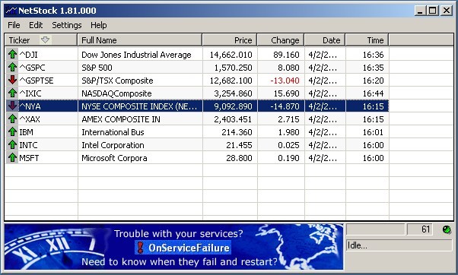The height and width of the screenshot is (275, 458).
Task: Click the down arrow icon beside ^NYA
Action: coord(12,106)
